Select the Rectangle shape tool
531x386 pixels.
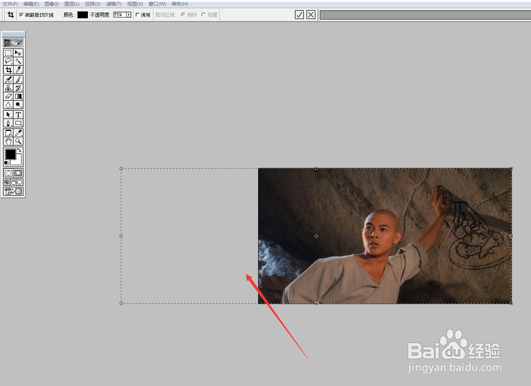[x=18, y=123]
